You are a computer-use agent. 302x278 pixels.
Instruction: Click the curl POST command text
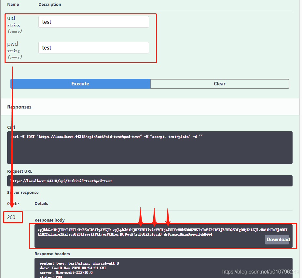[107, 137]
